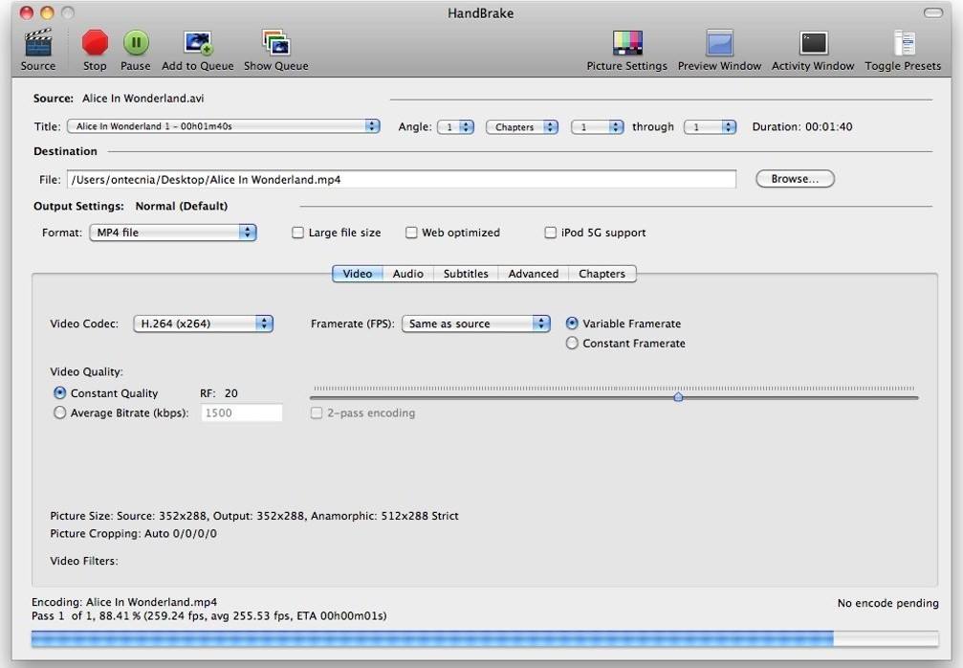The width and height of the screenshot is (963, 668).
Task: Enable Web optimized checkbox
Action: pos(411,233)
